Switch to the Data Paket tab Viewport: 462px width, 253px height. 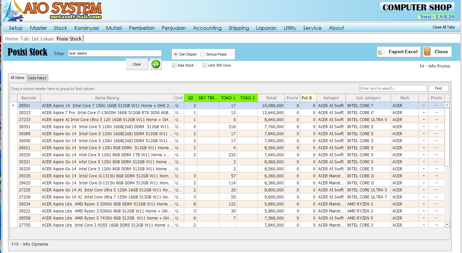tap(37, 78)
